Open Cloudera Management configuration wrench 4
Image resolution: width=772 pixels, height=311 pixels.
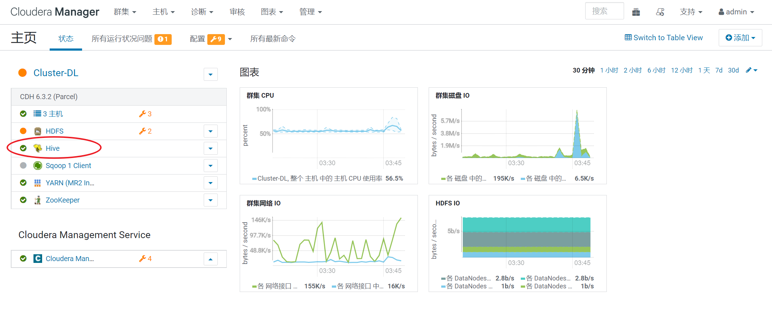pyautogui.click(x=145, y=259)
